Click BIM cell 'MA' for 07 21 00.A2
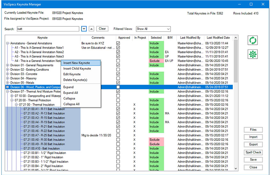The width and height of the screenshot is (271, 175). (167, 114)
